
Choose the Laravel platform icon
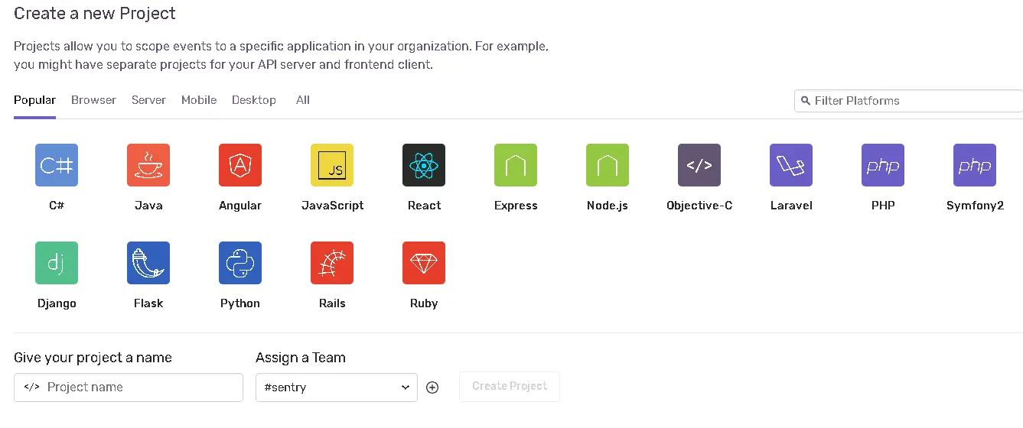[x=791, y=165]
